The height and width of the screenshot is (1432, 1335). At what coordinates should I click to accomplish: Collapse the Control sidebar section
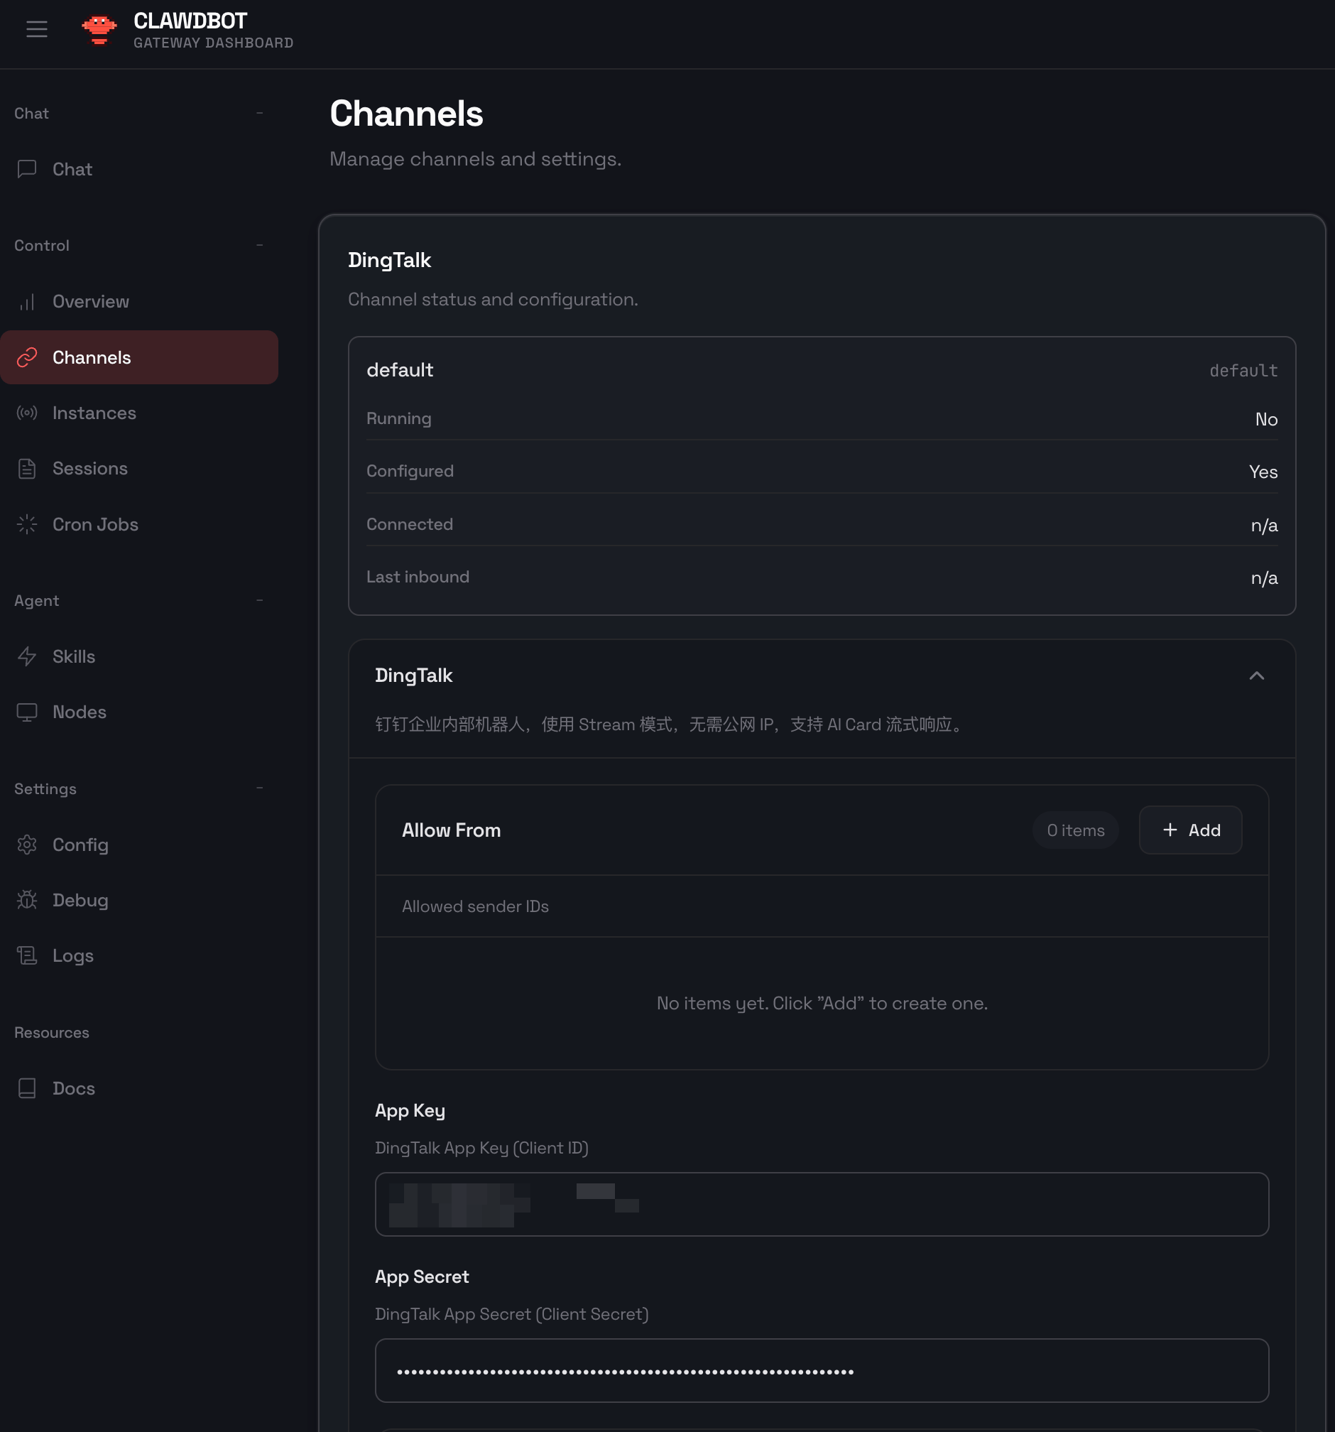click(259, 246)
